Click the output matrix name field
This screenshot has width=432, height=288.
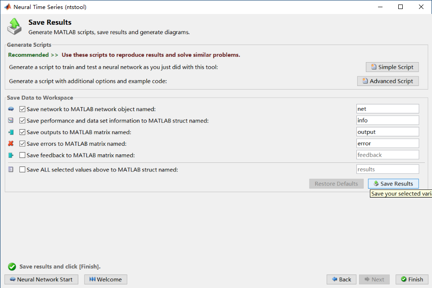point(387,132)
